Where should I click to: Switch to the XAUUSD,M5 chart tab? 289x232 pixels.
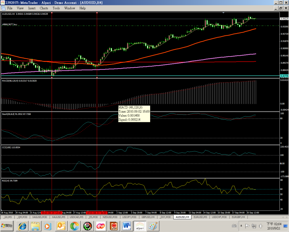pyautogui.click(x=58, y=217)
